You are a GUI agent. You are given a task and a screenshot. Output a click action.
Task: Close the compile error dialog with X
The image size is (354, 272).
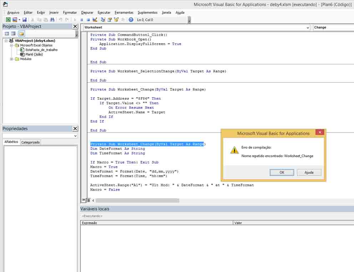coord(320,132)
